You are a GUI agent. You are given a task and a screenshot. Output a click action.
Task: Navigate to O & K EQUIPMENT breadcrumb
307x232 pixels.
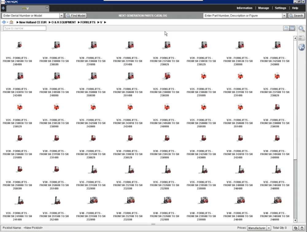pos(64,22)
